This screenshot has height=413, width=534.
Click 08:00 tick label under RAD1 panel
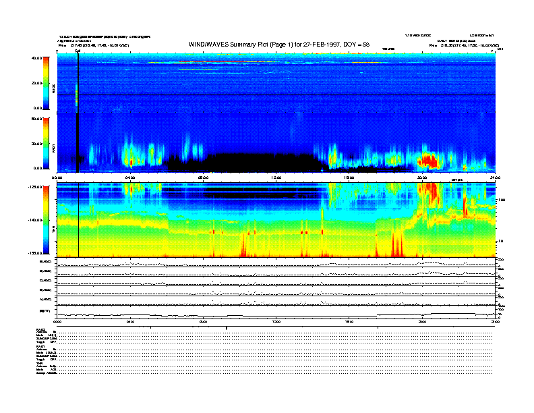(203, 177)
